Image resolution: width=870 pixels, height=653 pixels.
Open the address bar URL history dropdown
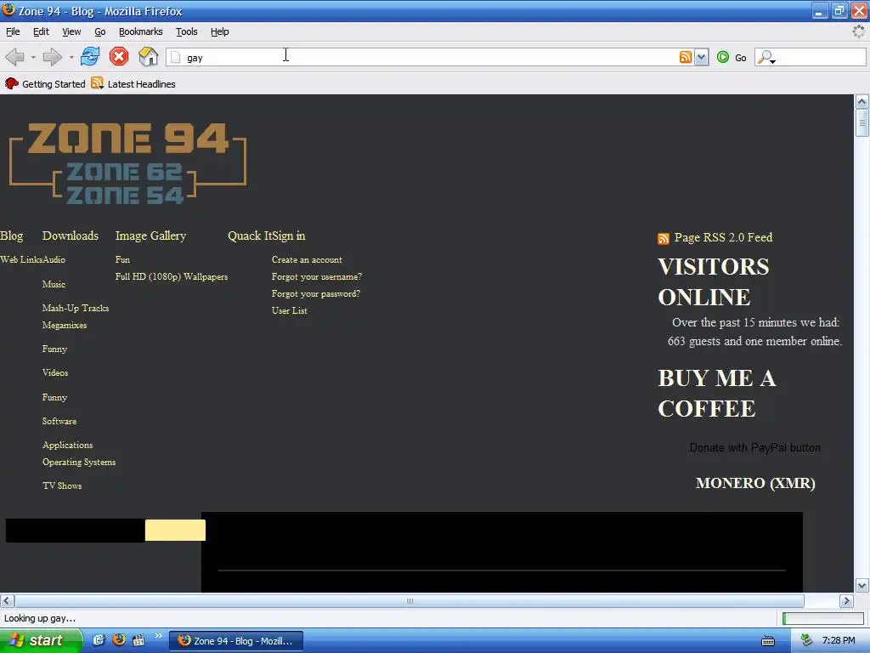[x=702, y=57]
